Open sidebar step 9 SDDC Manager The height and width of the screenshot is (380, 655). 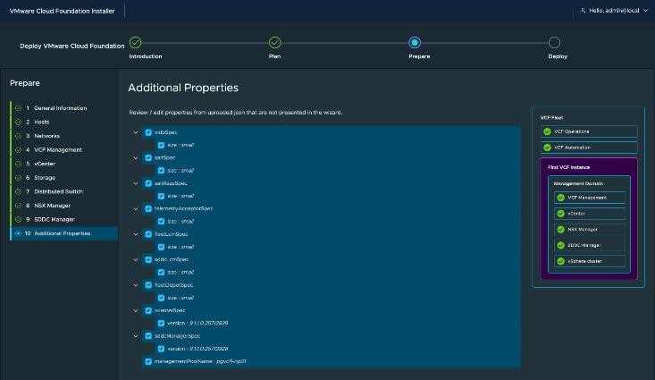click(x=64, y=219)
